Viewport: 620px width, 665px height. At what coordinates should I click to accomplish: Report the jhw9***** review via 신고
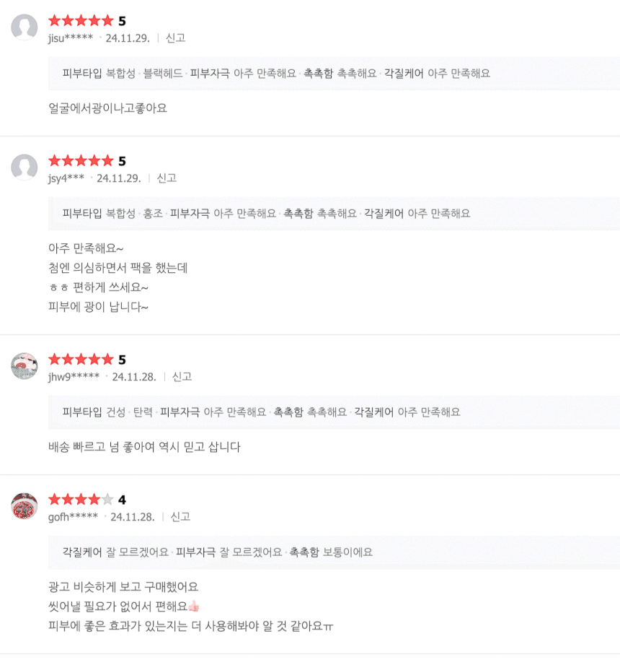pos(182,377)
